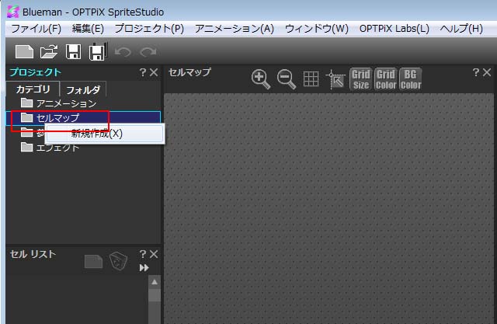Open help for the セルマップ panel
Image resolution: width=497 pixels, height=324 pixels.
tap(475, 72)
